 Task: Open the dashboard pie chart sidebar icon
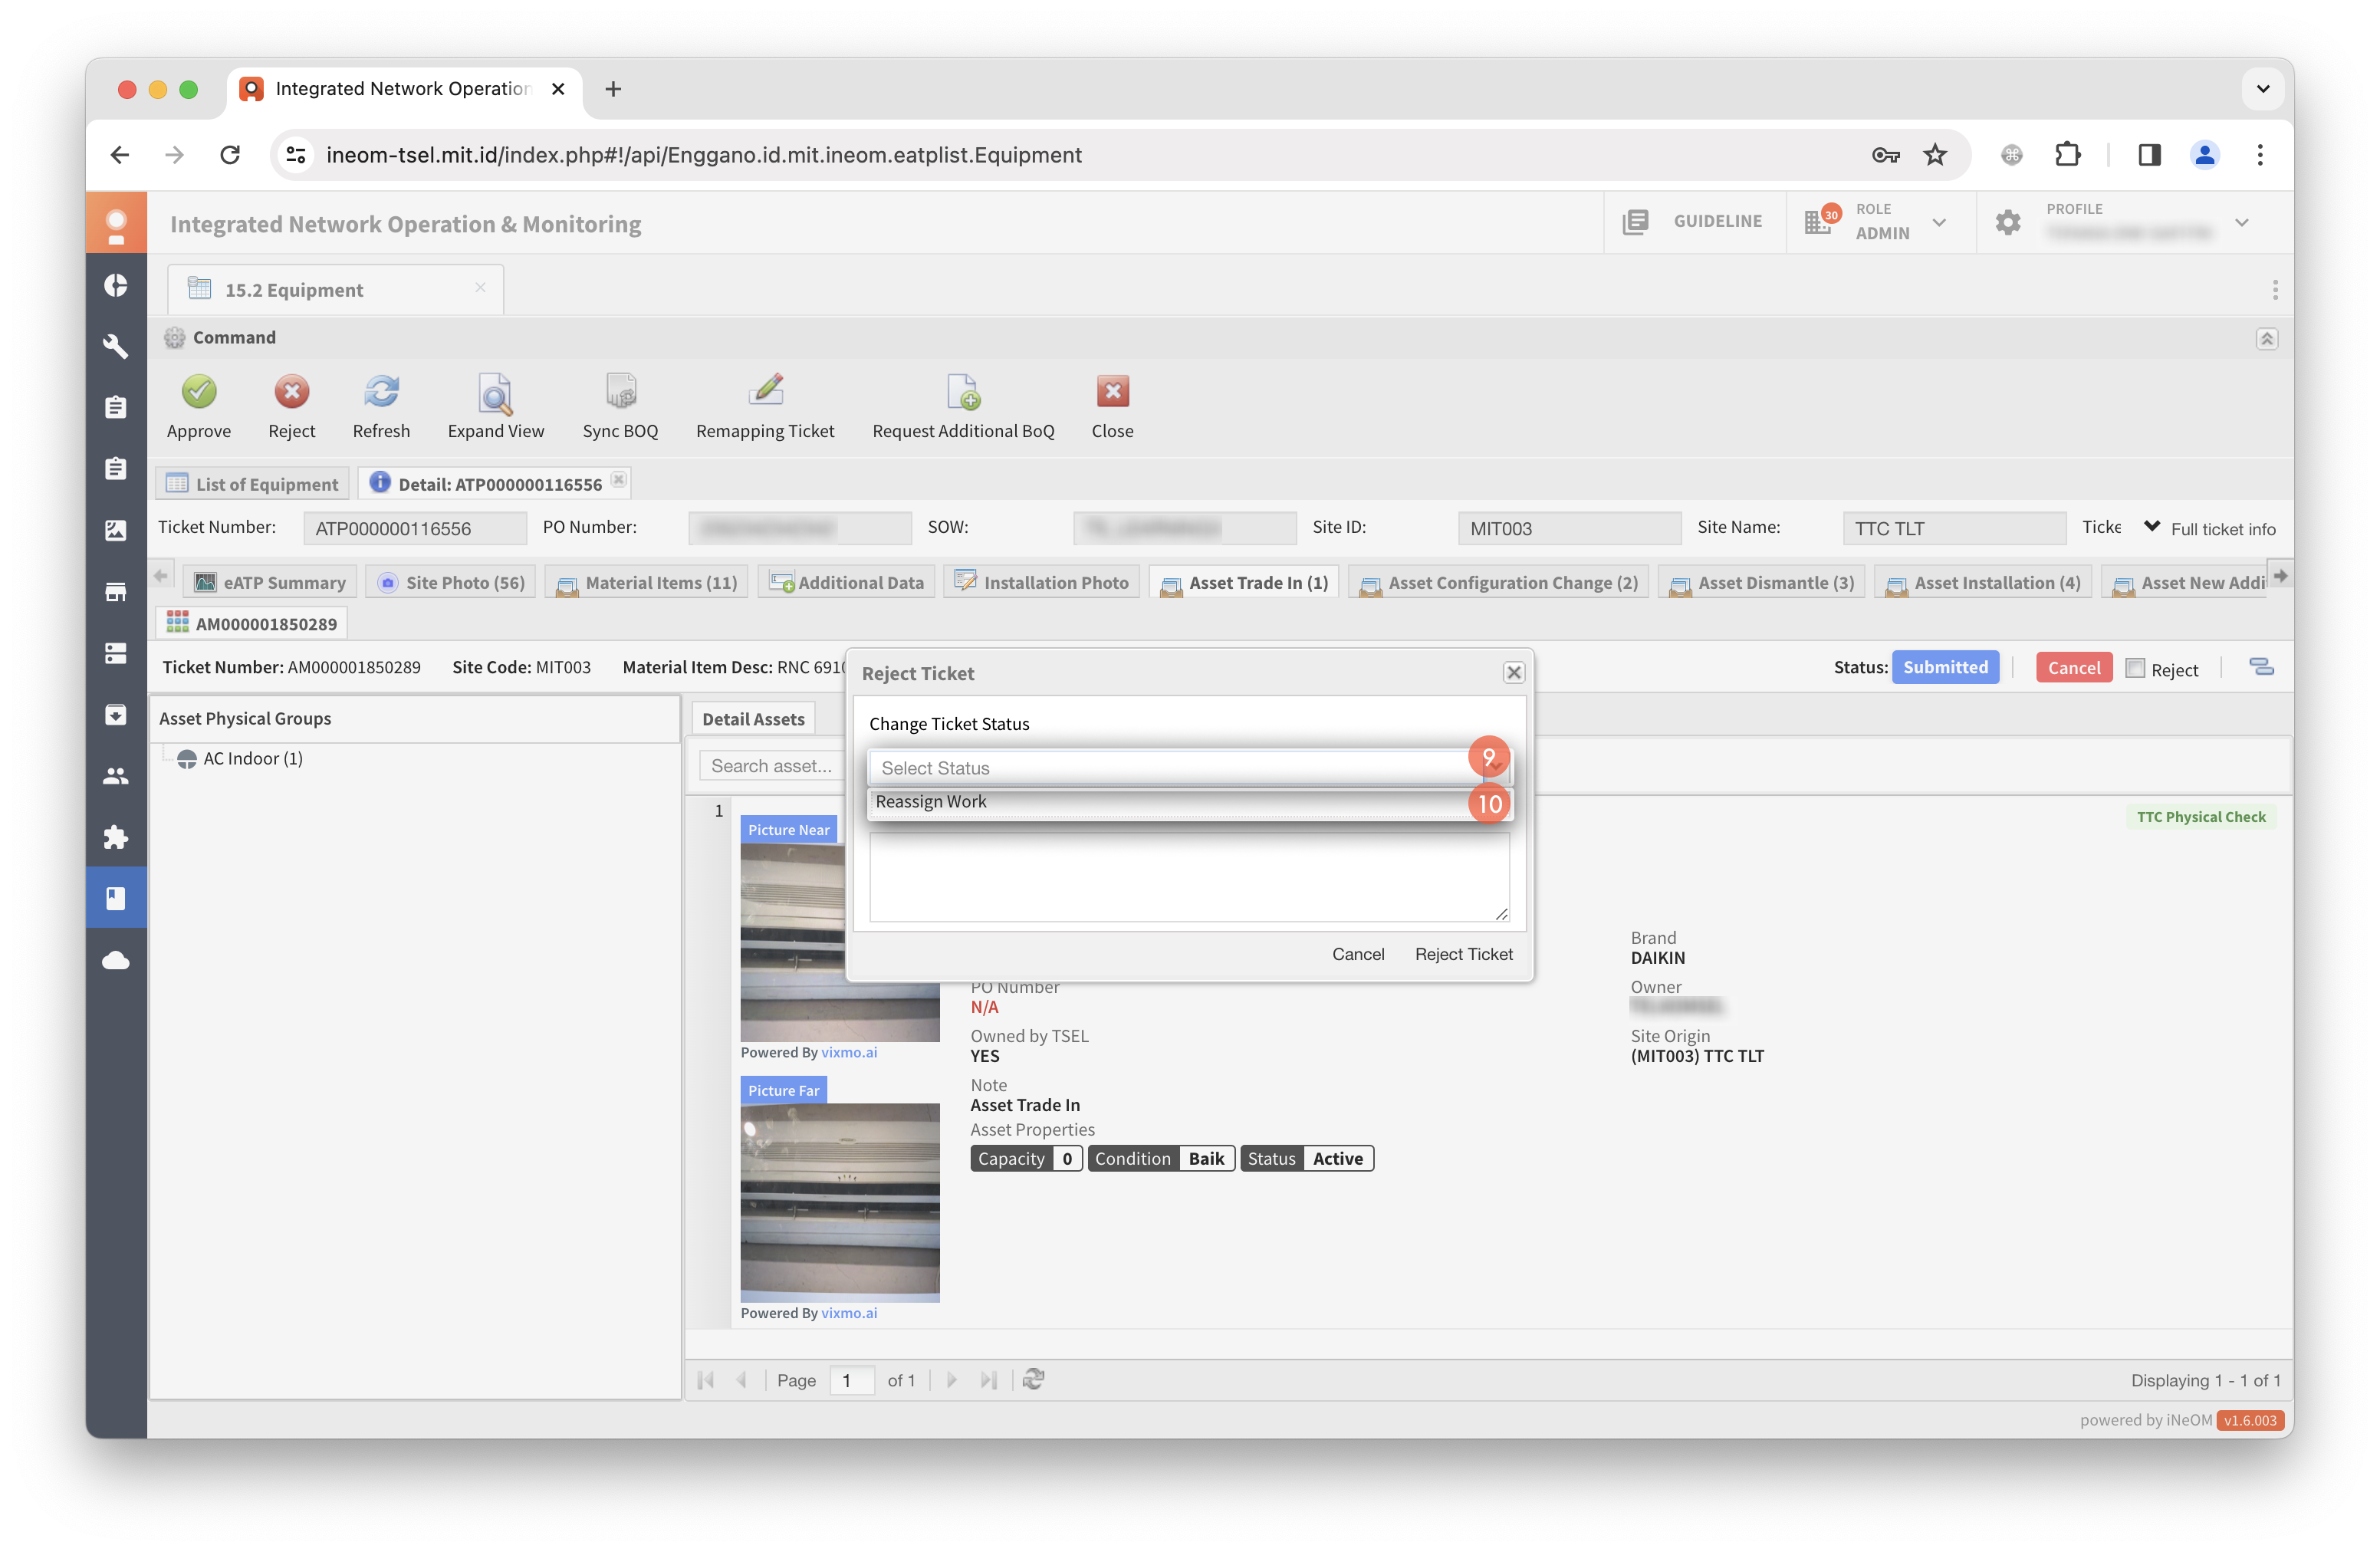(116, 285)
